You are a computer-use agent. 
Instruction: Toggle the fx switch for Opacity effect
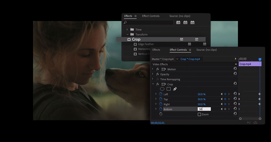[158, 74]
